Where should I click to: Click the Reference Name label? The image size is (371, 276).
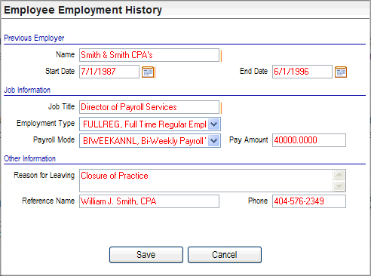pos(48,201)
